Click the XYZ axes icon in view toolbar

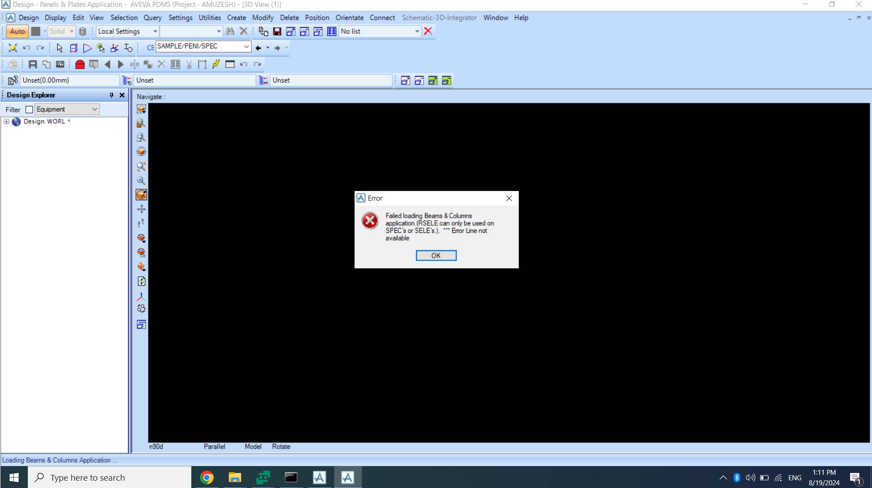click(x=141, y=297)
